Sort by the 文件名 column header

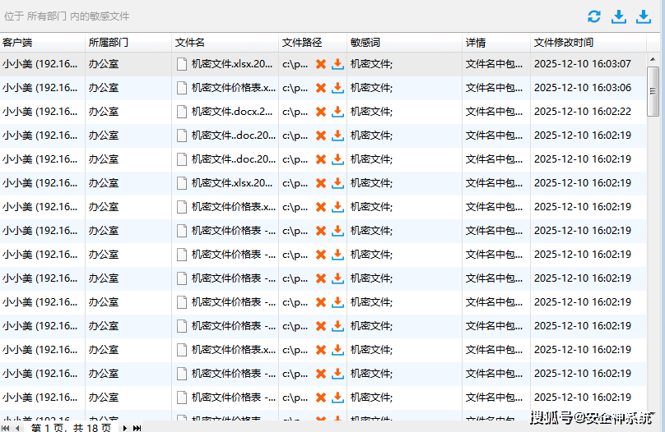[226, 43]
